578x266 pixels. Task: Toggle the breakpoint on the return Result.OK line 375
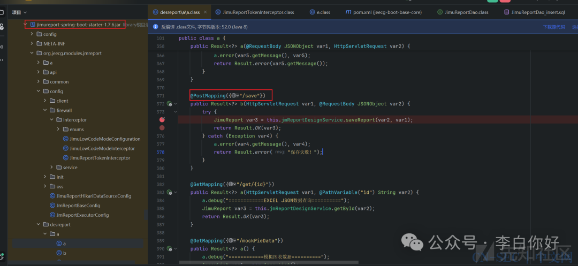click(162, 128)
